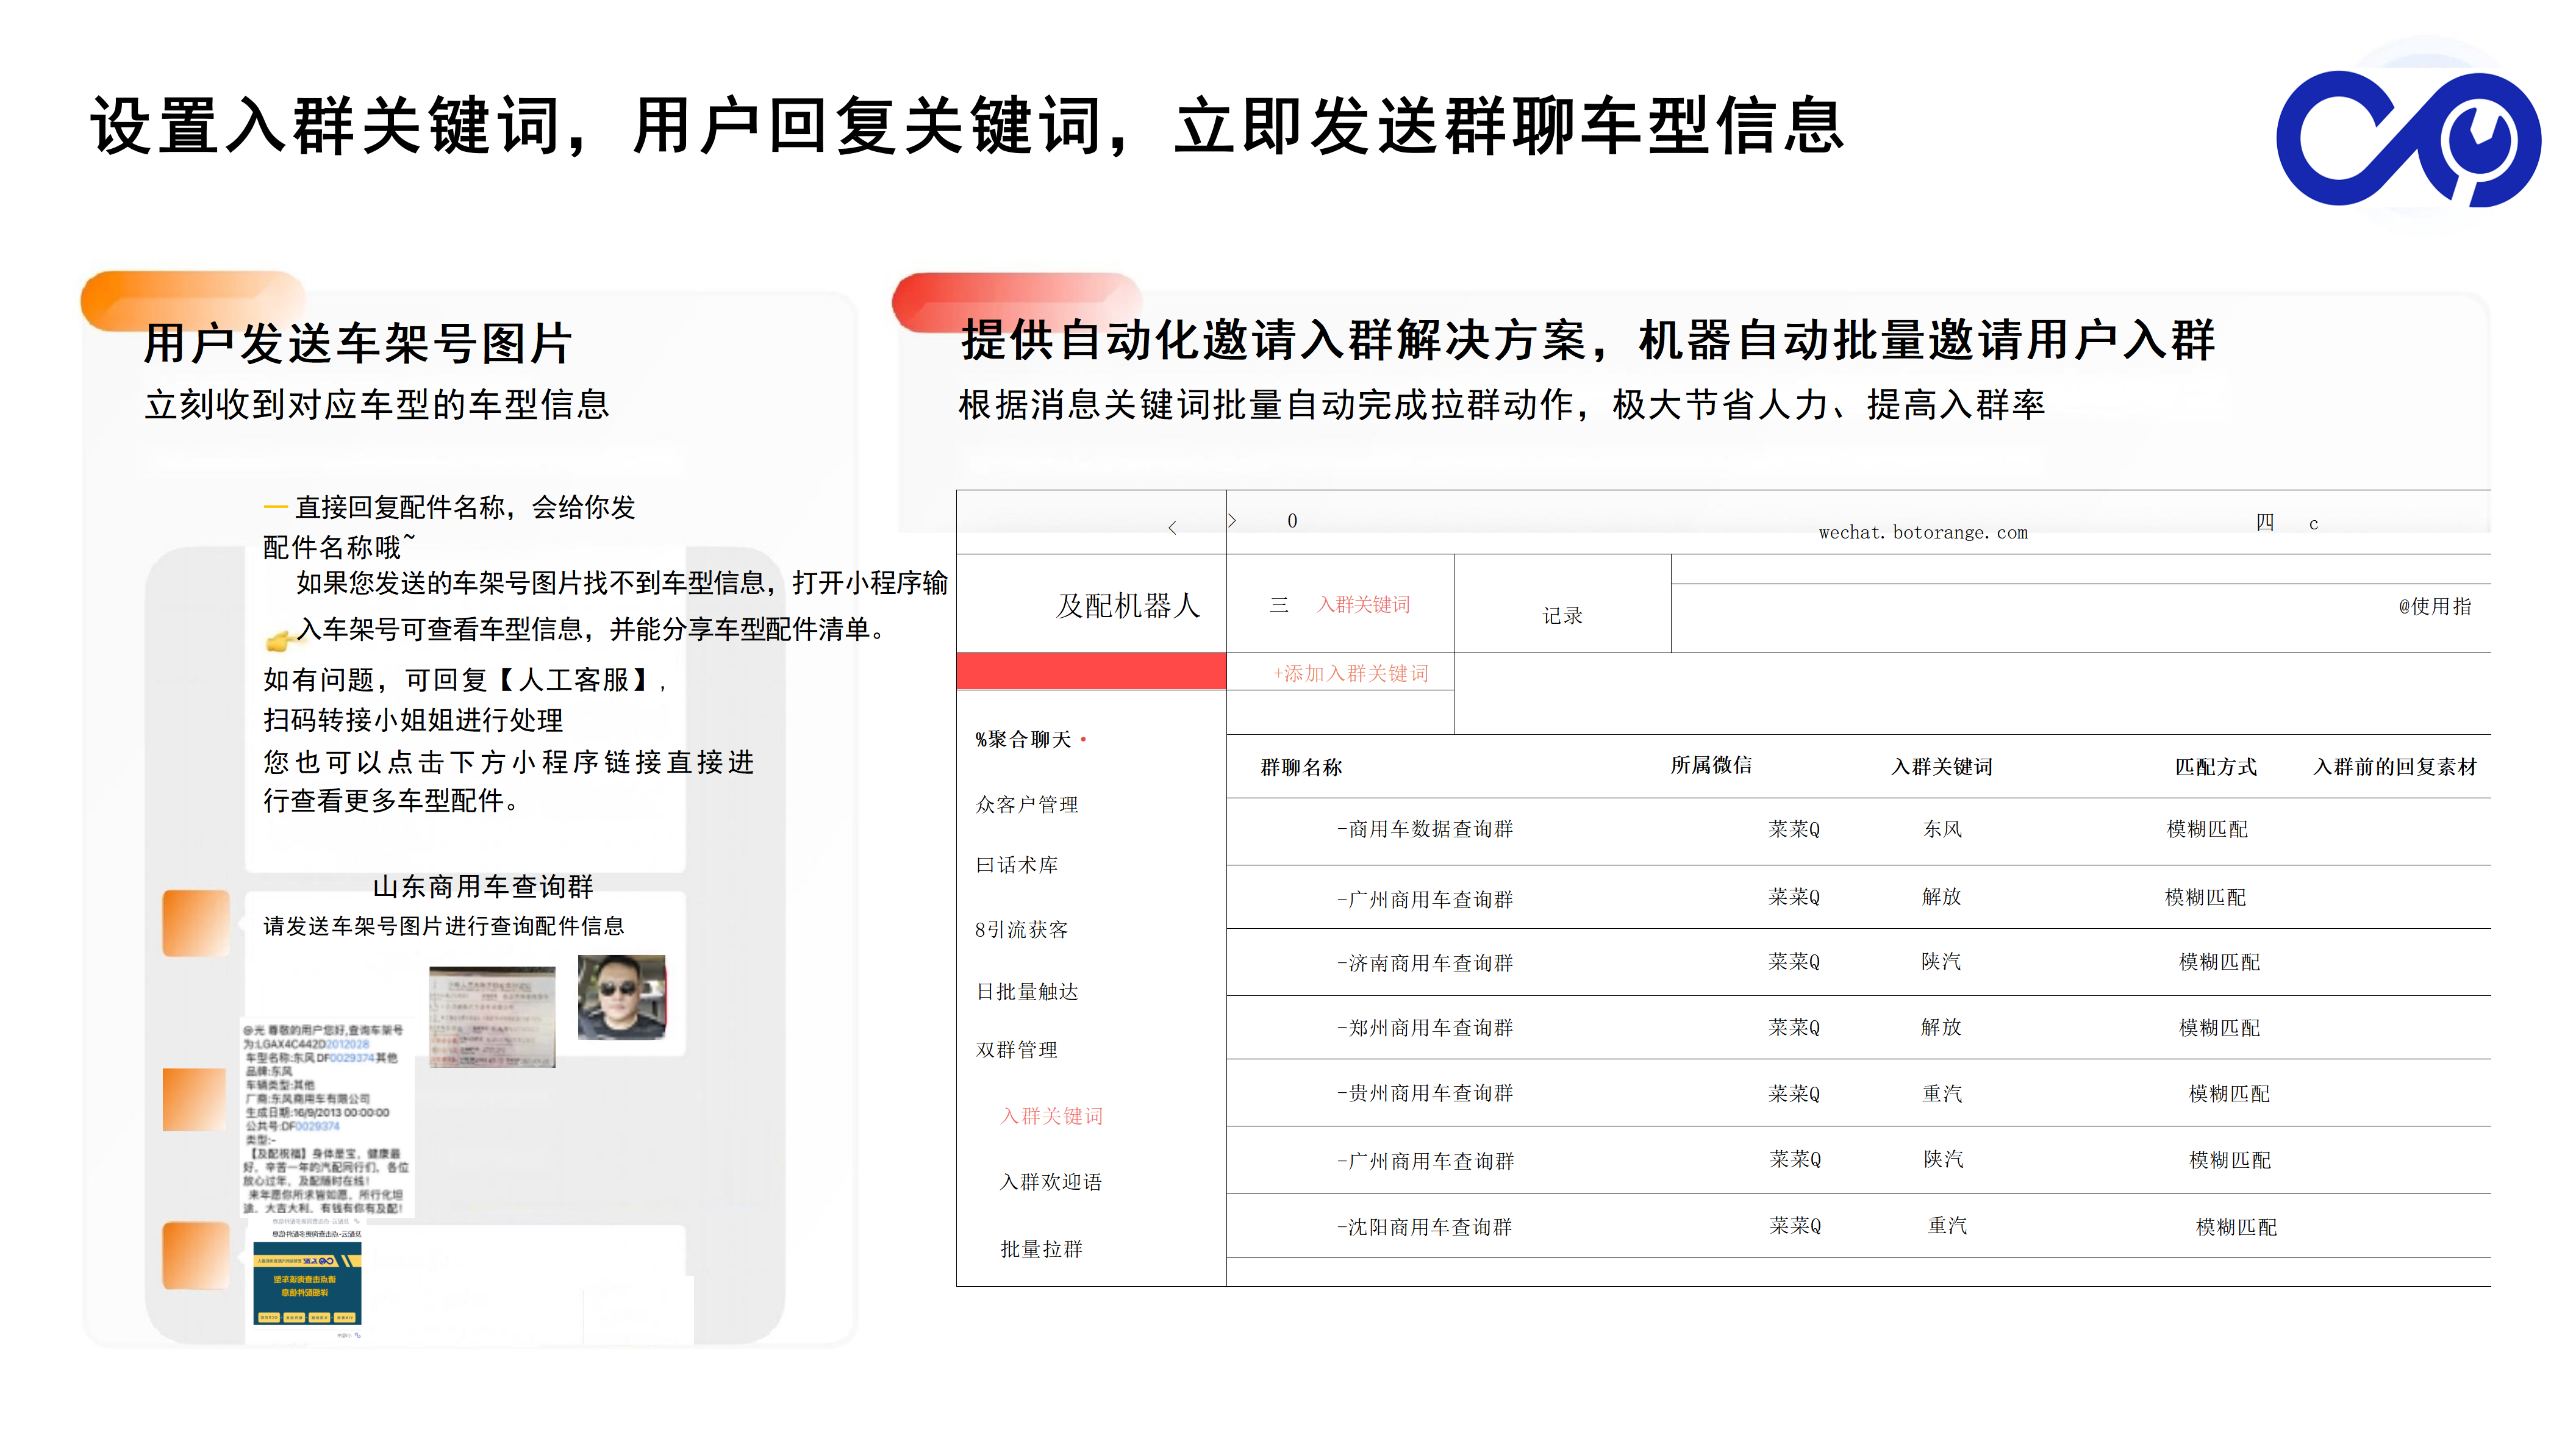
Task: Click the -郑州商用车查询群 row name
Action: 1425,1028
